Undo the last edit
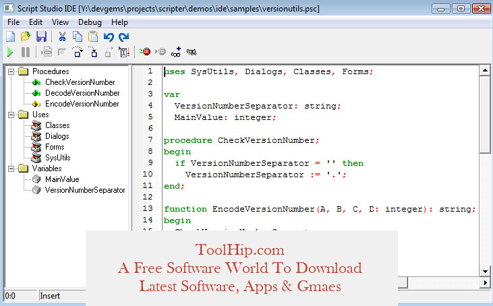 pyautogui.click(x=109, y=37)
